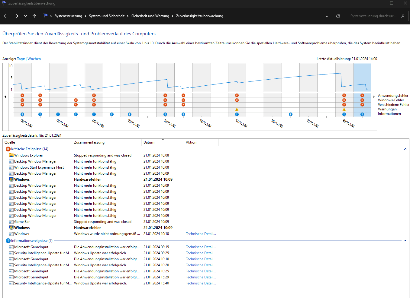Switch view to Wochen
This screenshot has height=298, width=410.
click(34, 59)
